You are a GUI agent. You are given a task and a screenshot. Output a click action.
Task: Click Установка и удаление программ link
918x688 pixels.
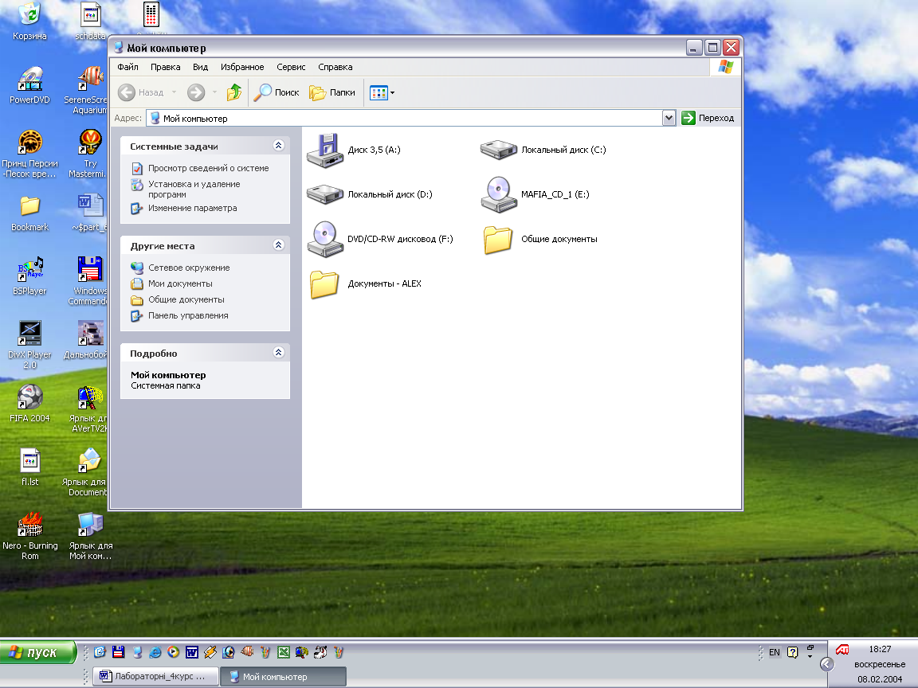click(x=194, y=189)
